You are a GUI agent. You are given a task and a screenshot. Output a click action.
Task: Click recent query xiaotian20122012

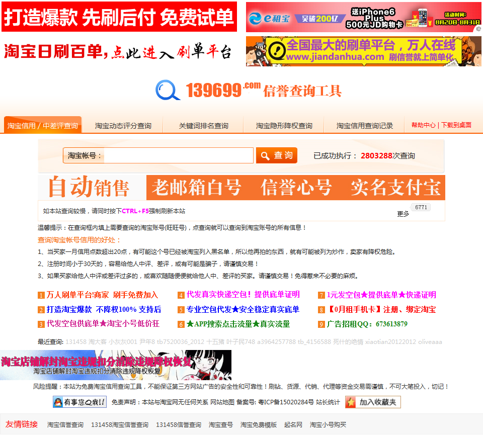click(390, 342)
